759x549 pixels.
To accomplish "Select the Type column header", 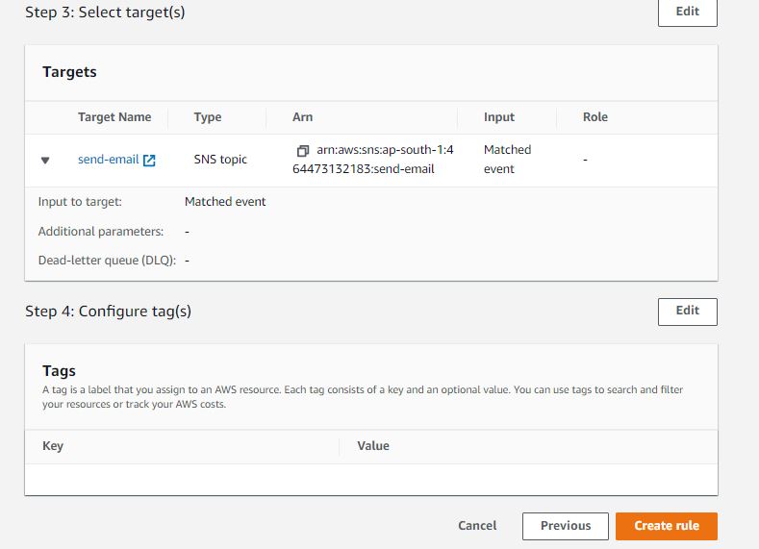I will click(208, 117).
